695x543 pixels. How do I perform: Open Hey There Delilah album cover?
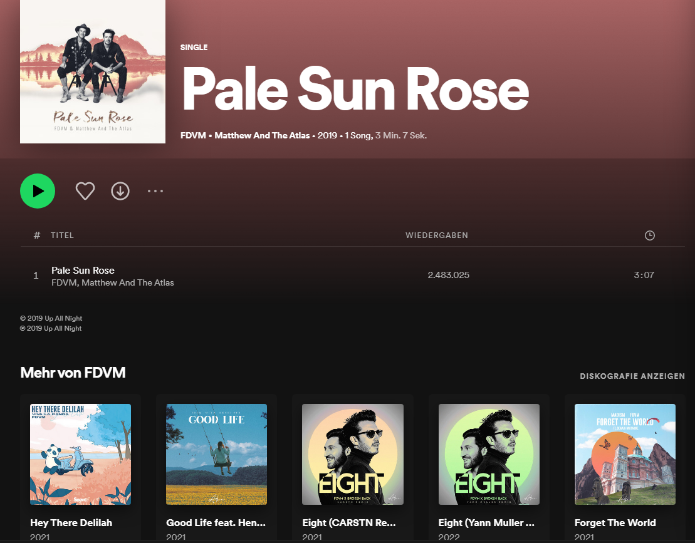coord(80,454)
